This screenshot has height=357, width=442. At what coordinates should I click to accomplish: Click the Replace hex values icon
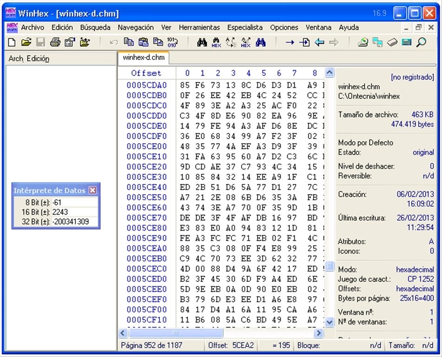(x=245, y=42)
